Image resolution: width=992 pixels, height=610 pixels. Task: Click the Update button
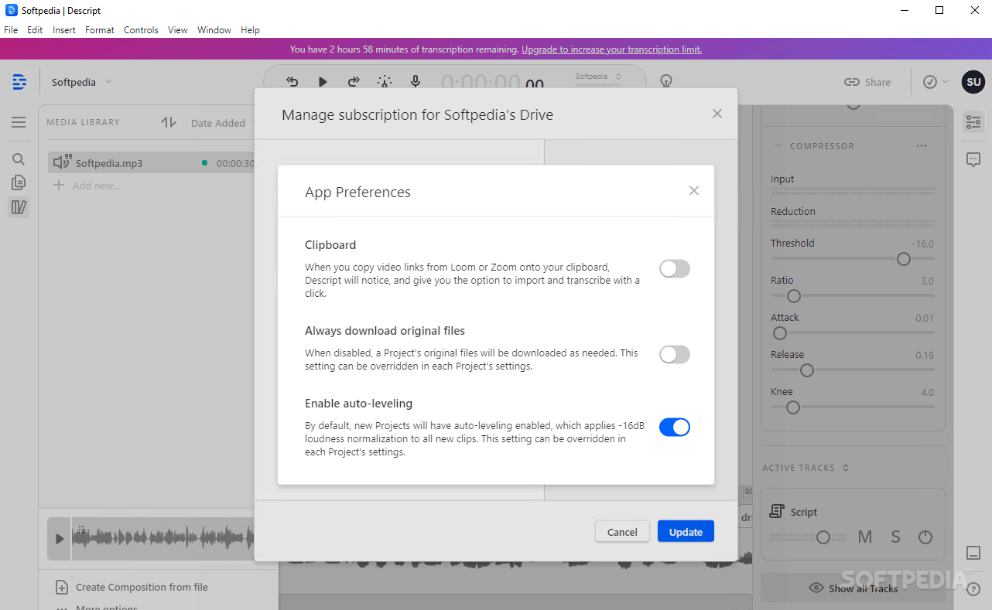click(686, 532)
